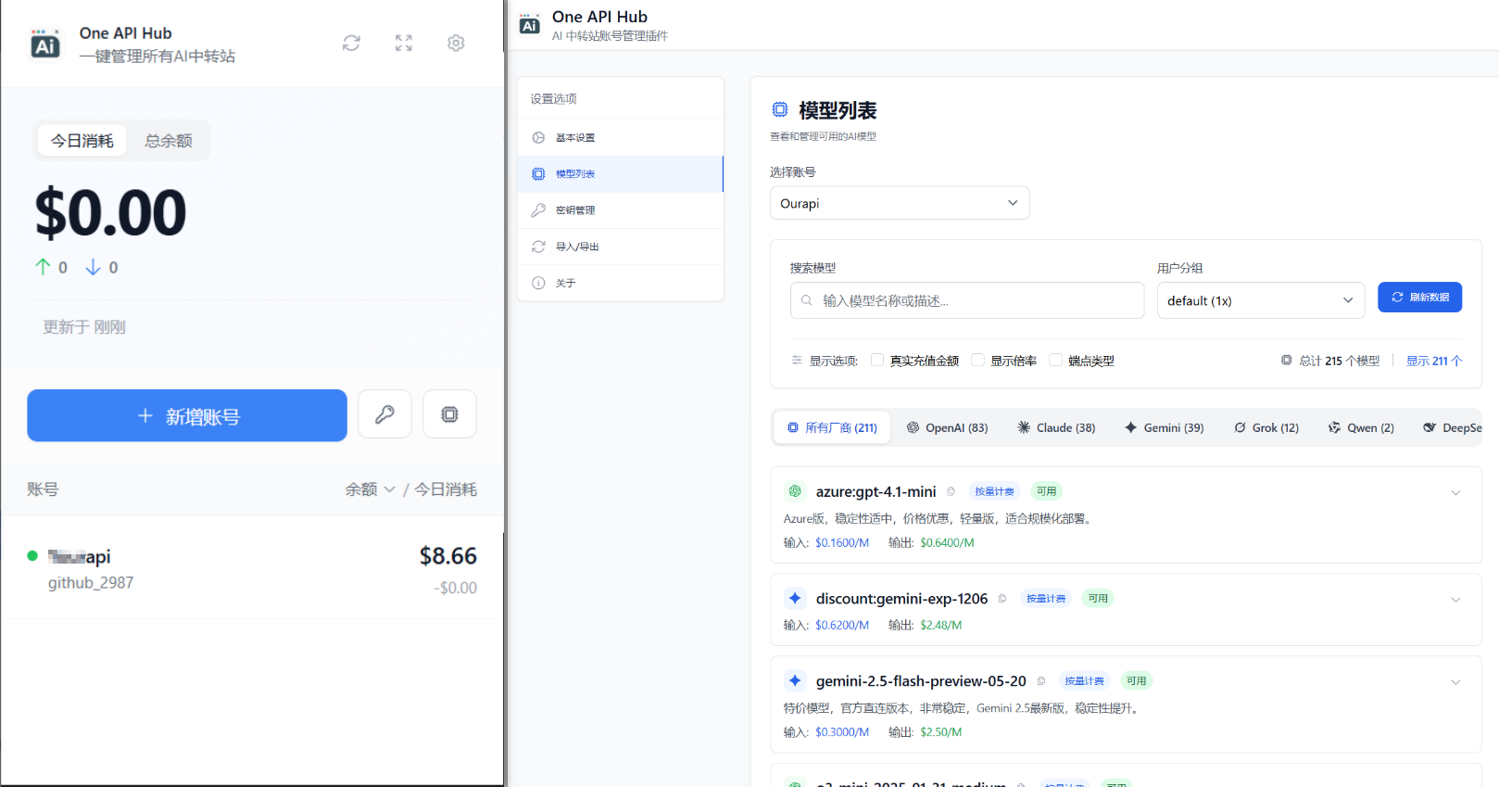
Task: Click the model list chip icon button
Action: 449,414
